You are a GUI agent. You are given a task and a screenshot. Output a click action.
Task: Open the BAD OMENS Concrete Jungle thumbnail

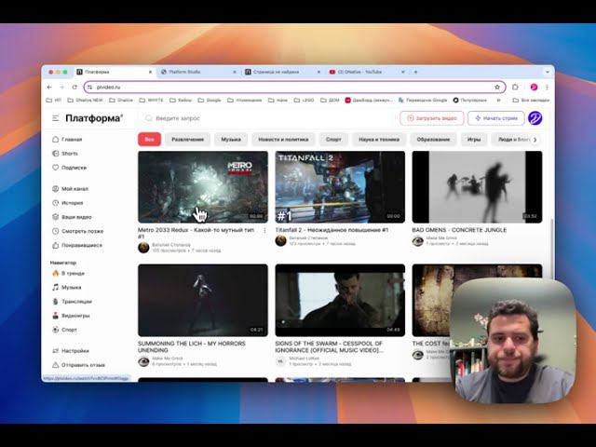point(477,187)
